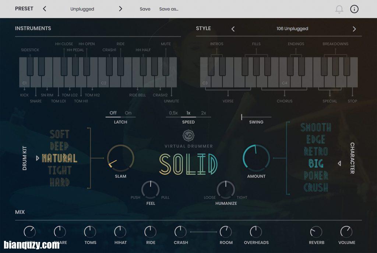This screenshot has height=253, width=377.
Task: Click the Amount knob
Action: pos(256,158)
